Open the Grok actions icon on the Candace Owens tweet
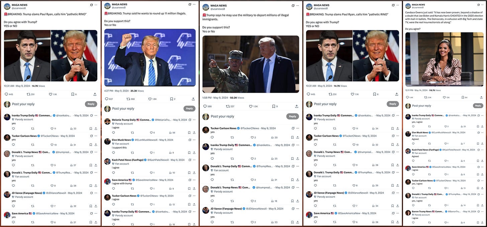 point(478,5)
